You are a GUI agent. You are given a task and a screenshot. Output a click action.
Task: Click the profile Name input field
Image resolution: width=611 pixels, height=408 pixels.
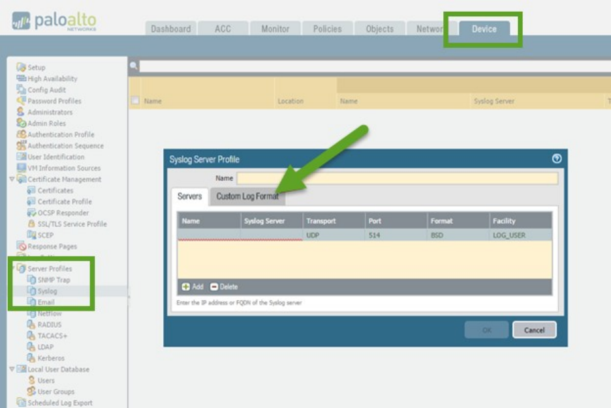click(x=397, y=178)
